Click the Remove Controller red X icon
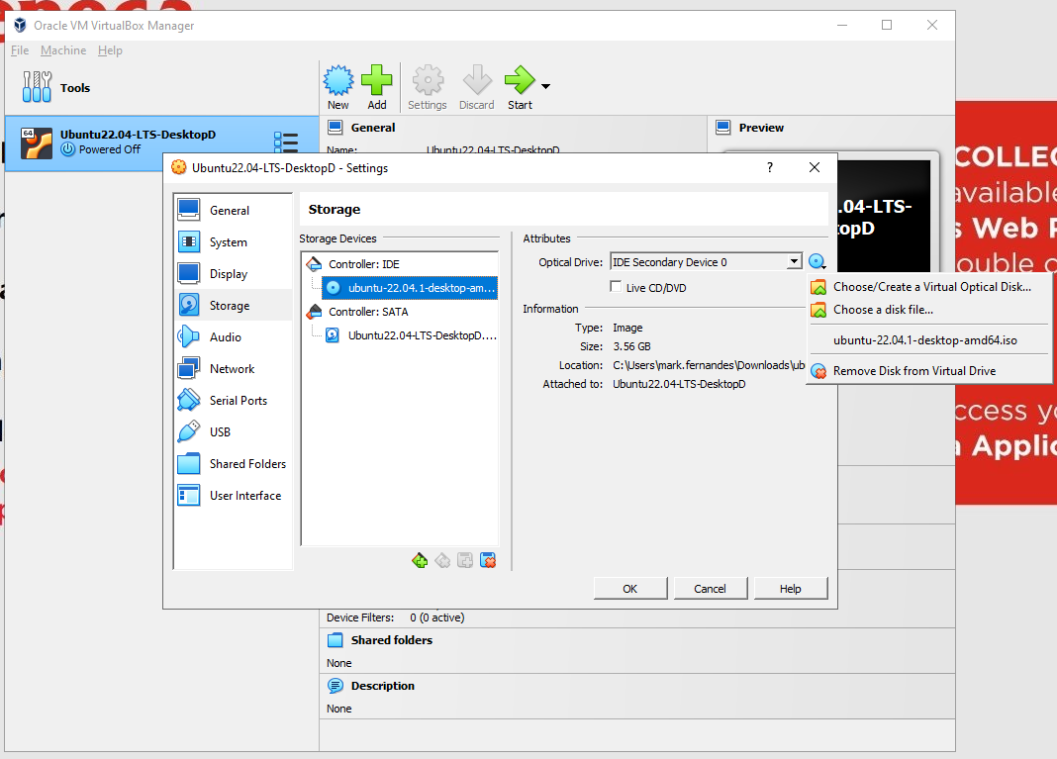Viewport: 1057px width, 759px height. pos(488,559)
